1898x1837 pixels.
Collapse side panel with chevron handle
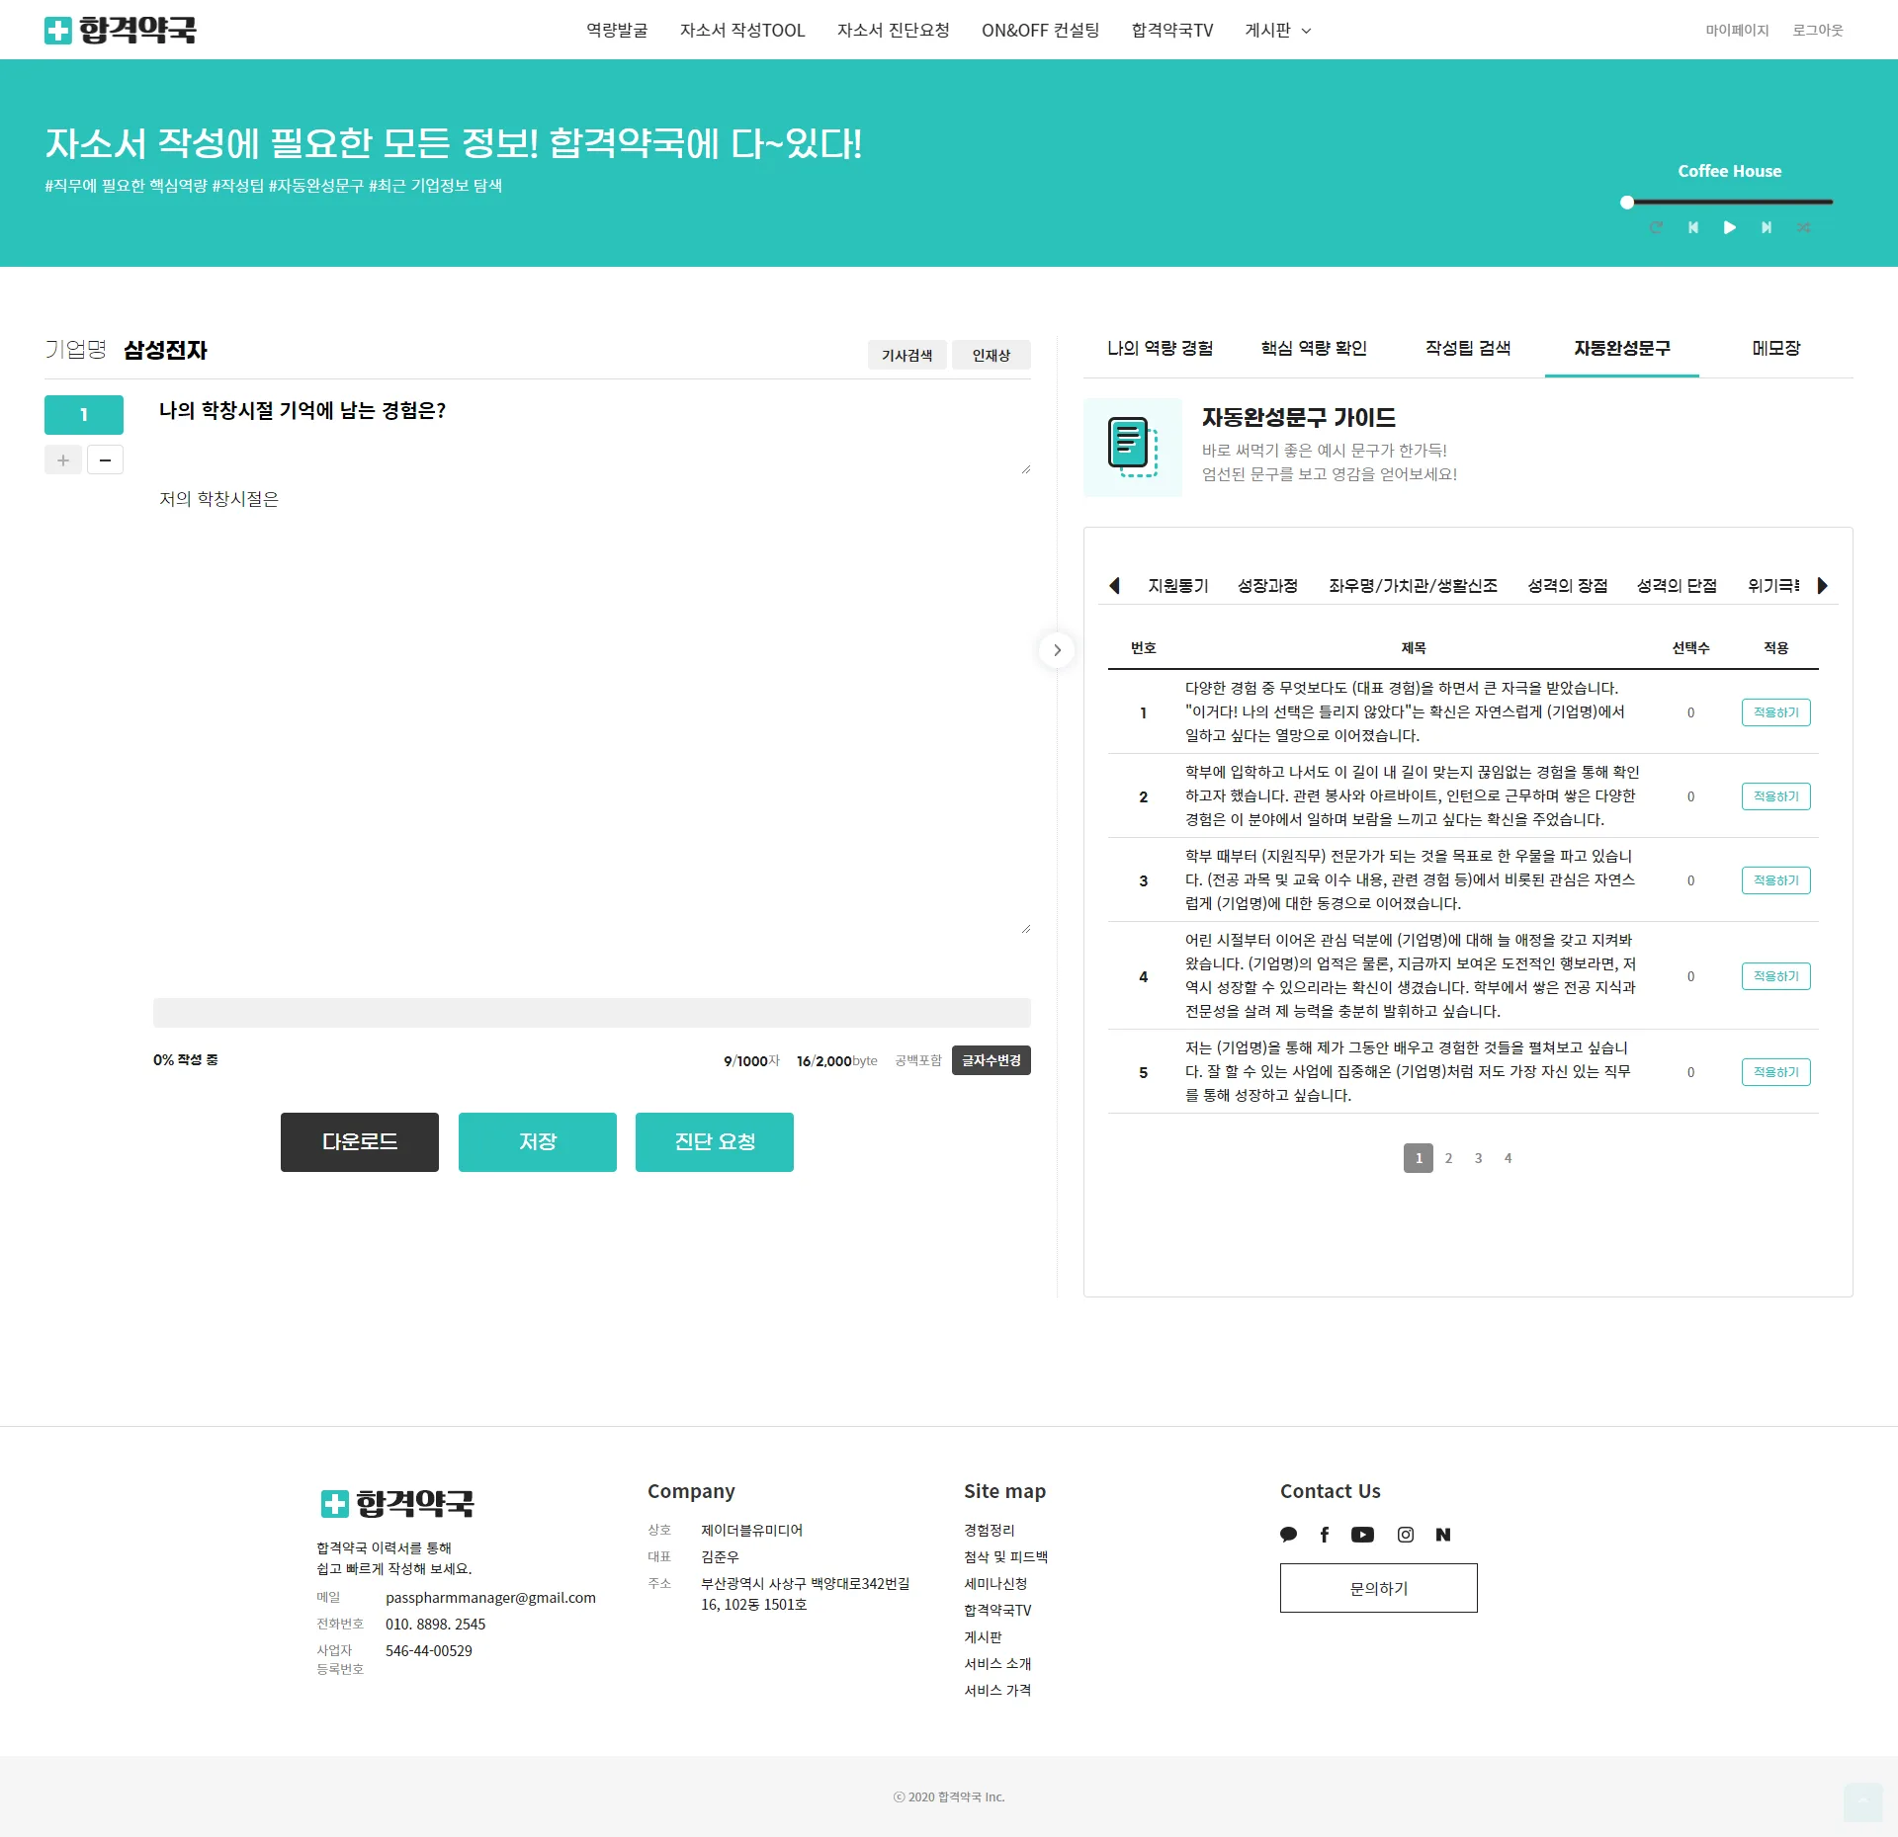tap(1057, 649)
